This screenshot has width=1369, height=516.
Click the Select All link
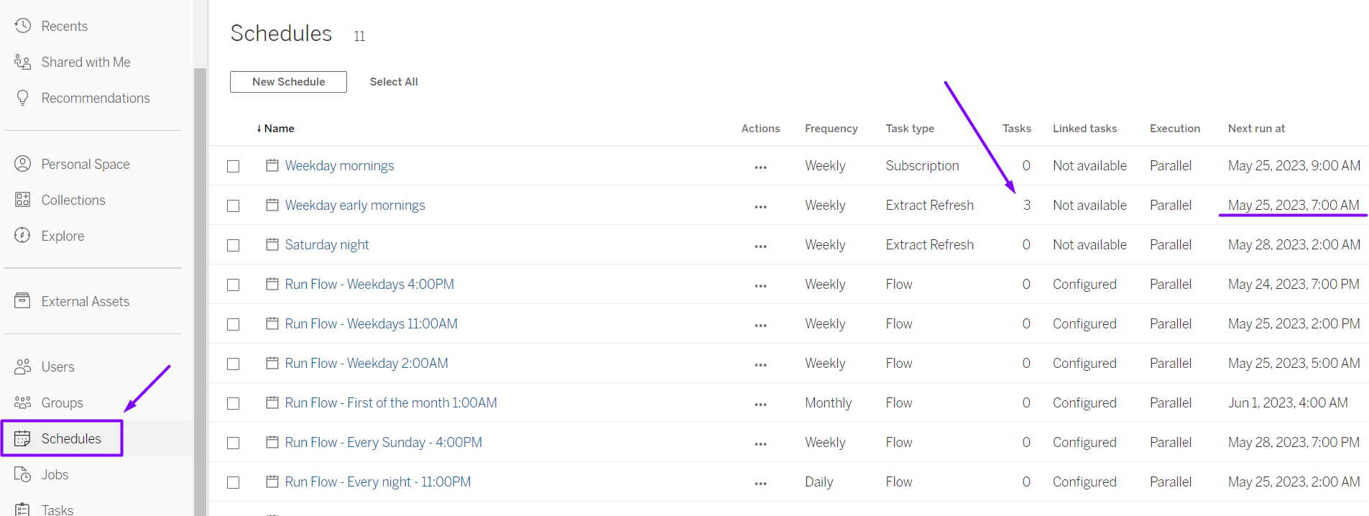point(394,82)
